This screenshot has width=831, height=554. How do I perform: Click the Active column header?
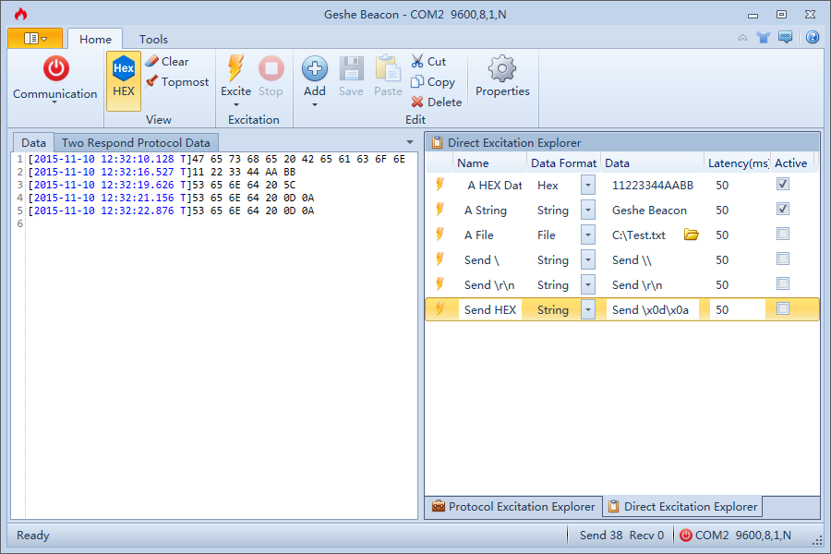tap(791, 163)
